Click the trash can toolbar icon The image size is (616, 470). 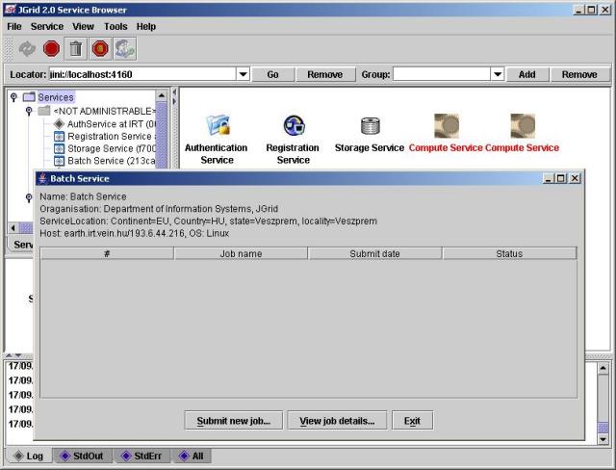point(76,48)
